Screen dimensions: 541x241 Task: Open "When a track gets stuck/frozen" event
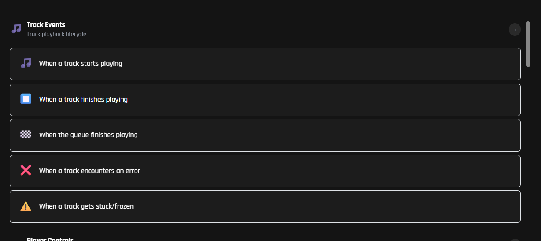point(86,206)
